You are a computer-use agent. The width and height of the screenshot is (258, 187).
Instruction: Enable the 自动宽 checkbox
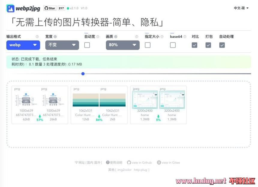point(87,45)
